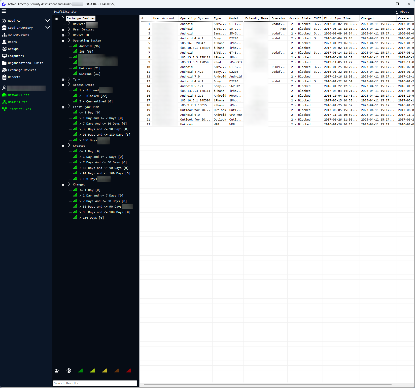Click the red signal-bars filter icon
Viewport: 415px width, 388px height.
[x=128, y=371]
